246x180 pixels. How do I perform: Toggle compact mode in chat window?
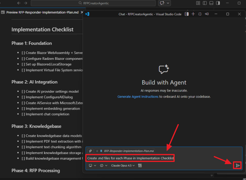coord(200,14)
